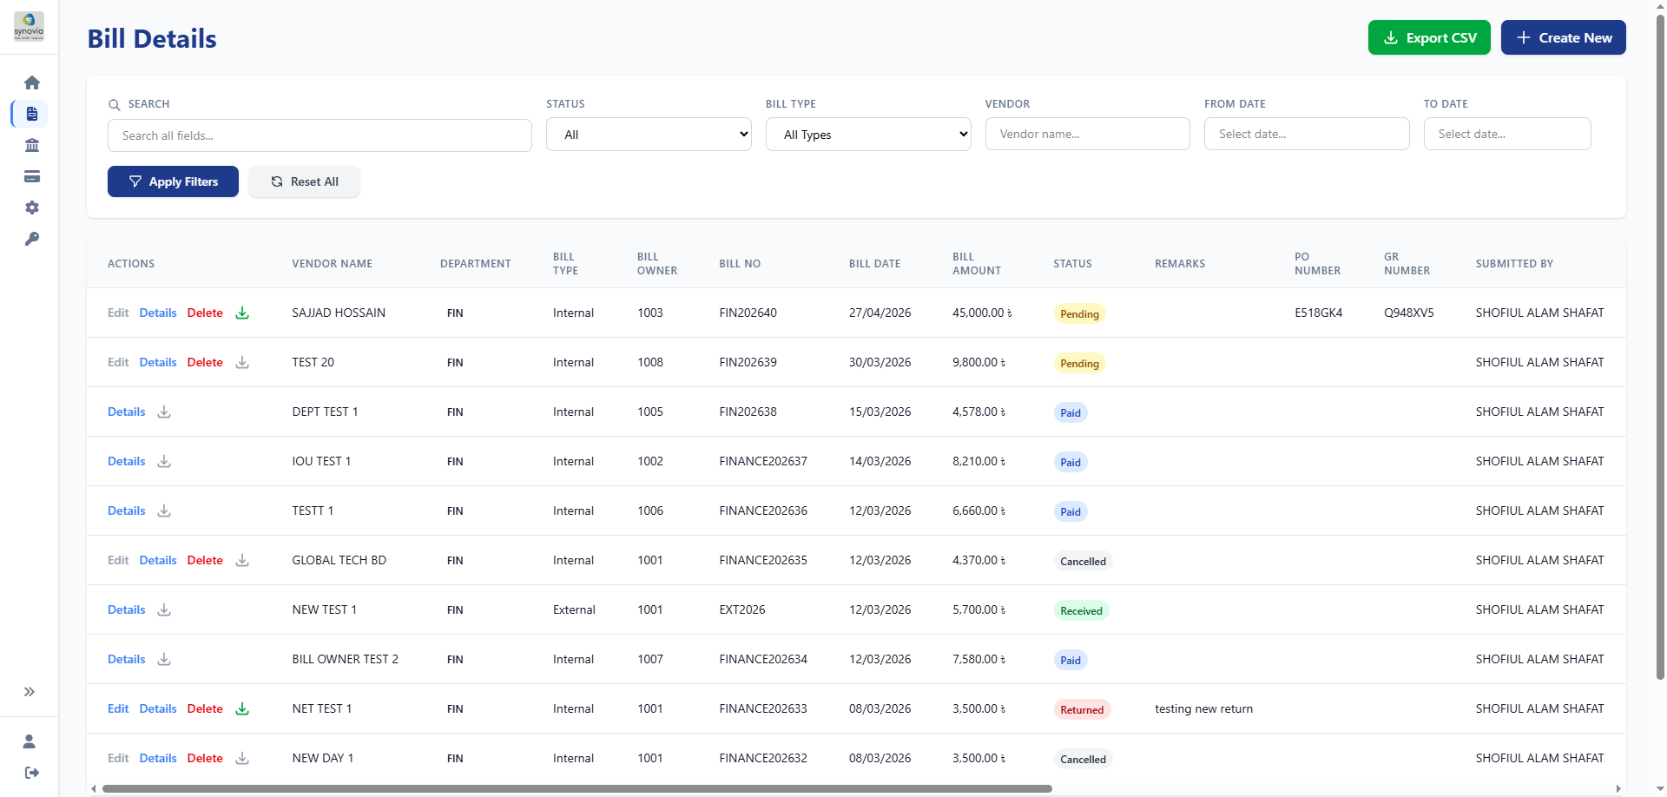The image size is (1667, 797).
Task: Download the SAJJAD HOSSAIN bill attachment
Action: pyautogui.click(x=242, y=313)
